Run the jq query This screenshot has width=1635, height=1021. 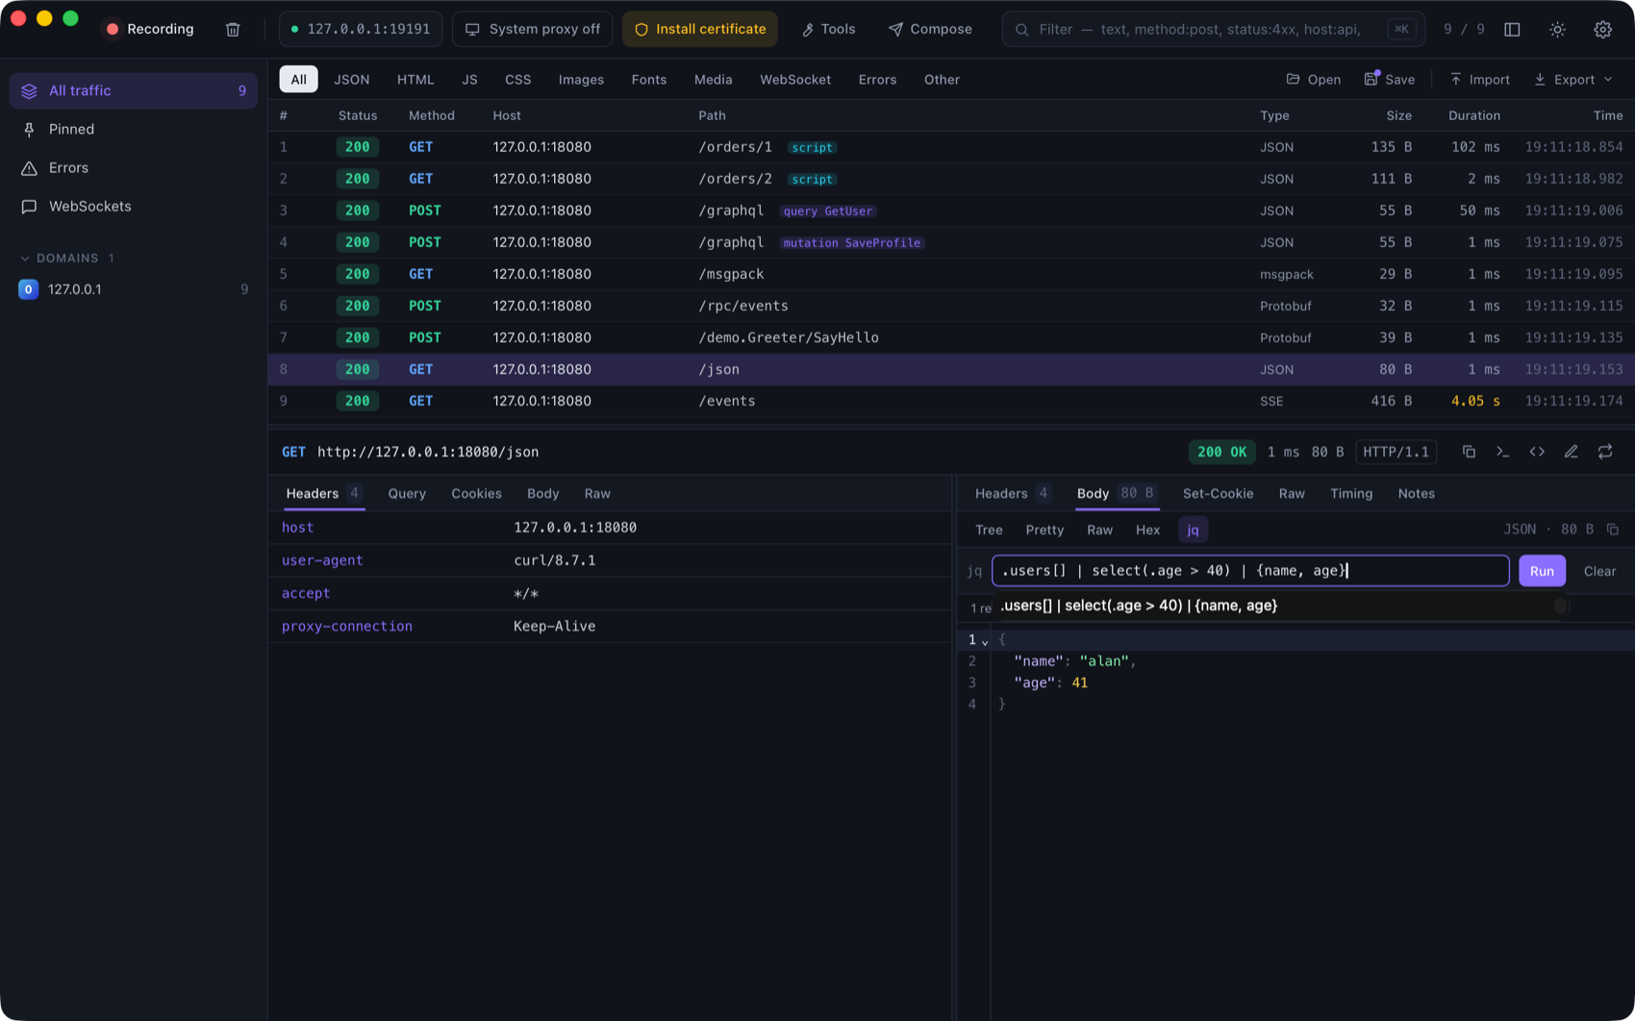point(1542,571)
